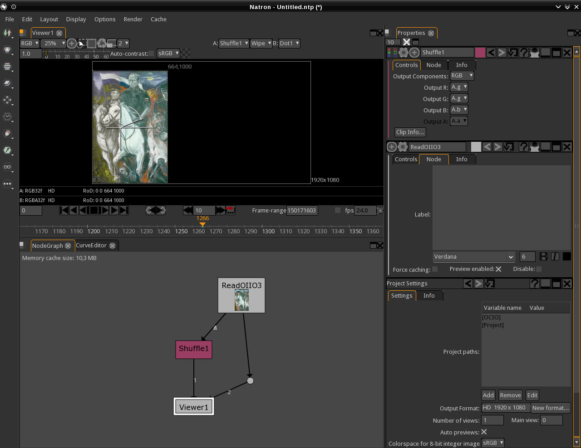The height and width of the screenshot is (448, 581).
Task: Restore default values for ReadOIIO3
Action: [509, 147]
